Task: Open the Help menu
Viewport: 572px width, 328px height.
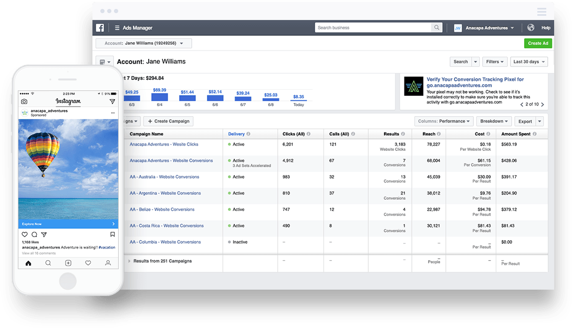Action: (546, 28)
